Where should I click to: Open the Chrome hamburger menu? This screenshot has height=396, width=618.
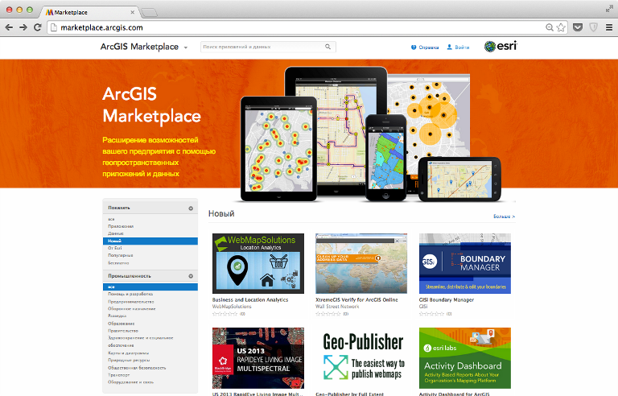pos(609,27)
